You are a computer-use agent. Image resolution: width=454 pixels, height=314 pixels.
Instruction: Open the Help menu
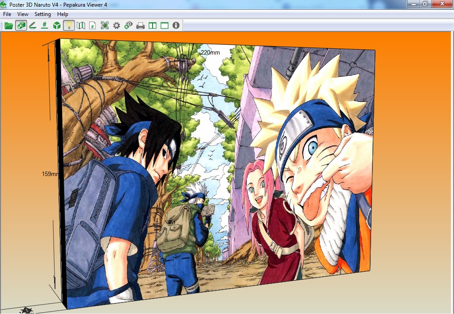pos(63,14)
